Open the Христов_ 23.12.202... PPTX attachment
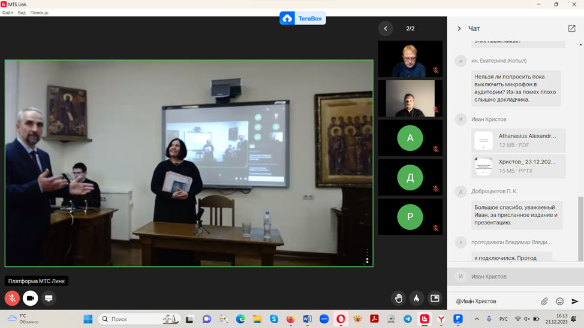Image resolution: width=584 pixels, height=328 pixels. tap(519, 166)
